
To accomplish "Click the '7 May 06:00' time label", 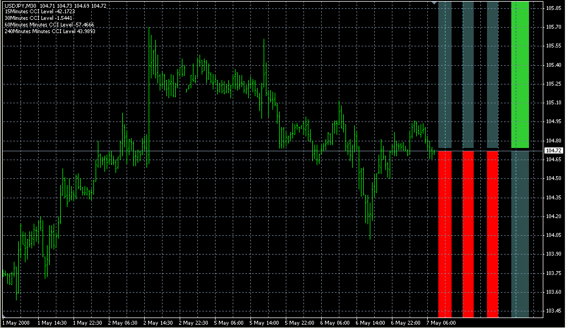I will point(441,323).
